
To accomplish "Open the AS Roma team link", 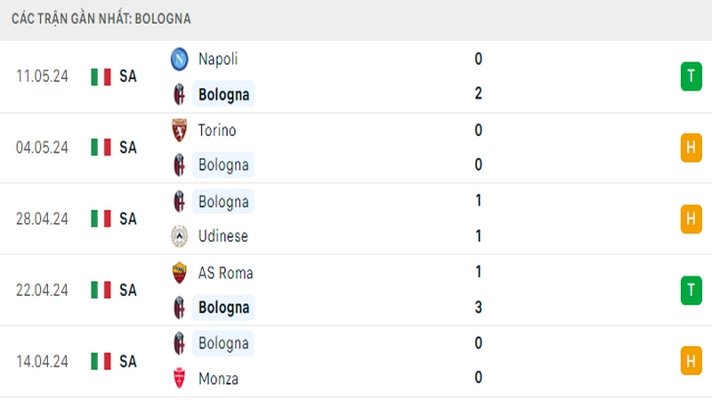I will coord(225,273).
